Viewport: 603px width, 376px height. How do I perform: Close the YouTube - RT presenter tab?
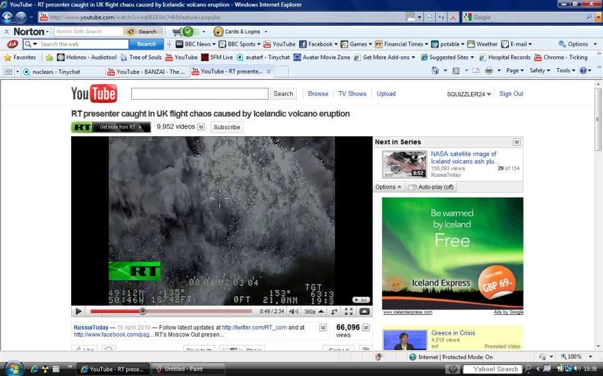(269, 71)
